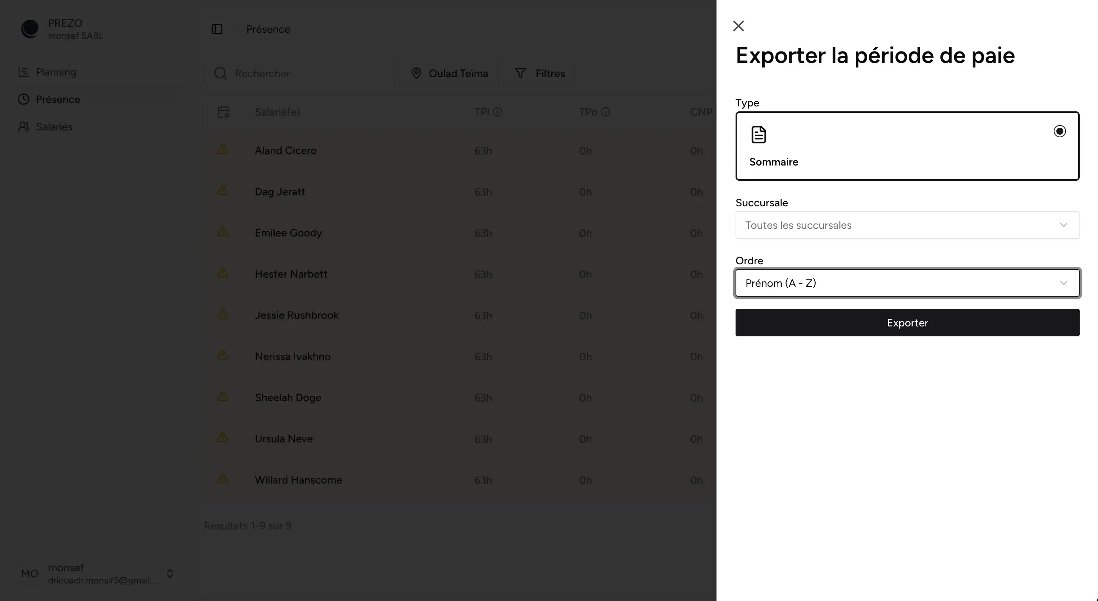Select the Sommaire radio button
Viewport: 1098px width, 601px height.
coord(1059,131)
